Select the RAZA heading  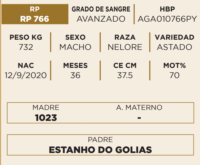(125, 37)
